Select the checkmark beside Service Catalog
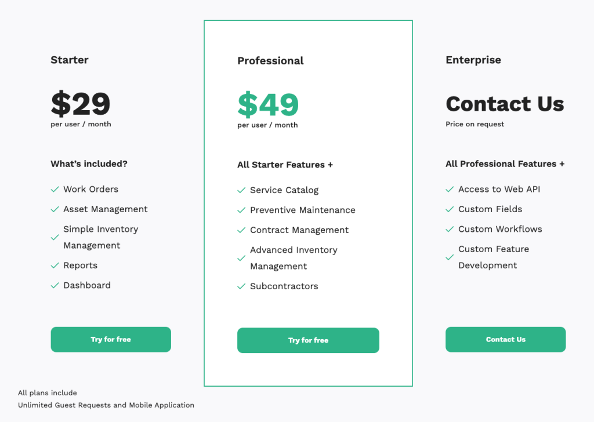The height and width of the screenshot is (422, 594). pyautogui.click(x=241, y=190)
